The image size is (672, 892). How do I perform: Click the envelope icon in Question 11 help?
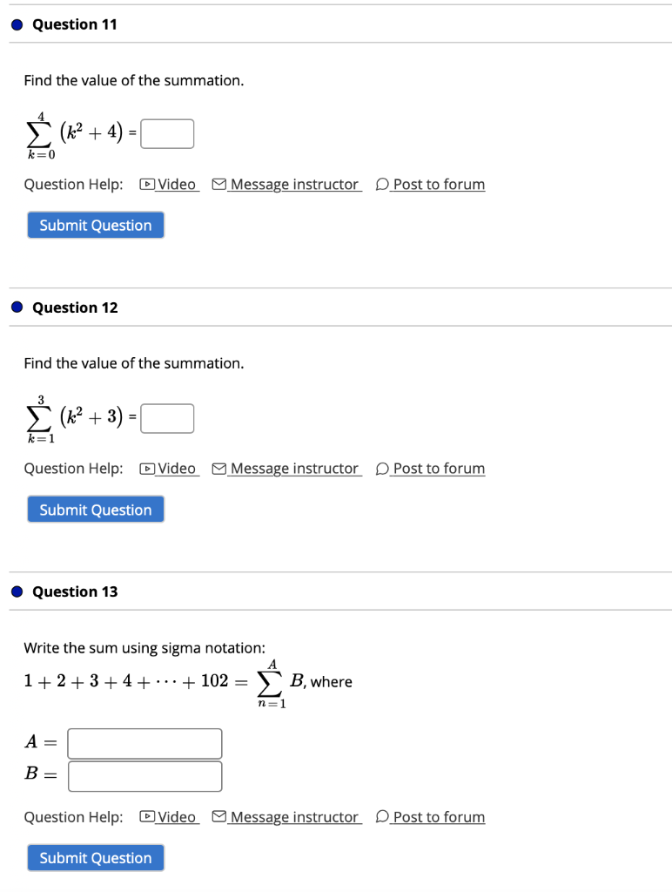coord(218,185)
